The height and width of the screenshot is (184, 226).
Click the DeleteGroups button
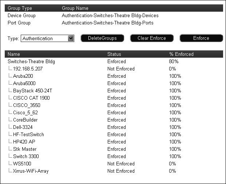coord(102,38)
